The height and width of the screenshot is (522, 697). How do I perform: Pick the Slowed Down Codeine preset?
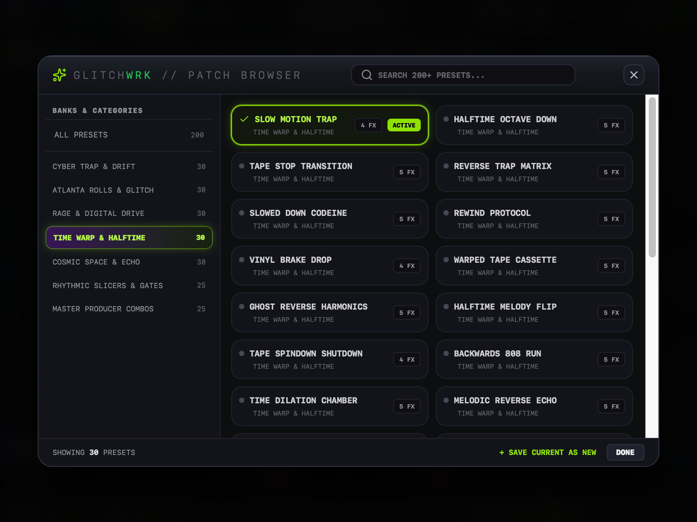click(x=330, y=219)
